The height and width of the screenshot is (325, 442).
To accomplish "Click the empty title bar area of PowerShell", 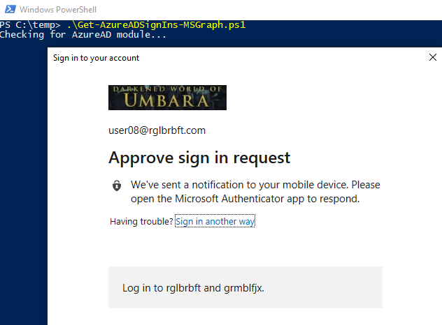I will (280, 9).
